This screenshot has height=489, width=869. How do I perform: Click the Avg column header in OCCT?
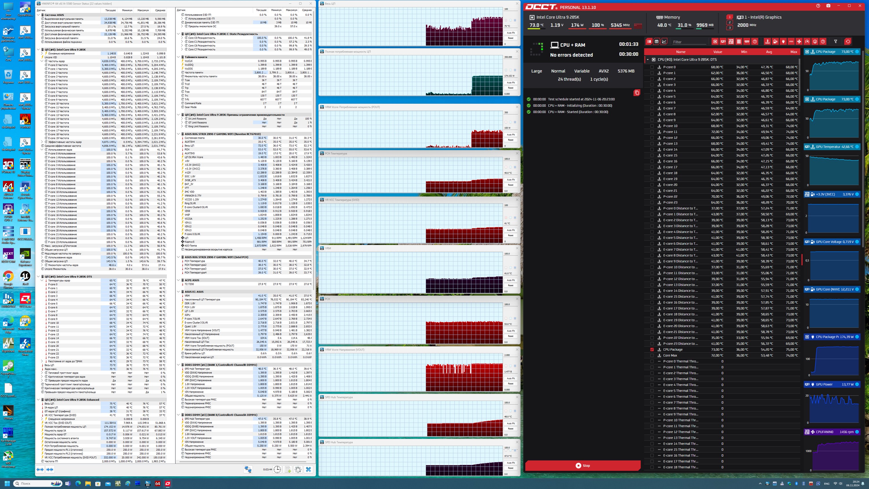click(x=769, y=52)
